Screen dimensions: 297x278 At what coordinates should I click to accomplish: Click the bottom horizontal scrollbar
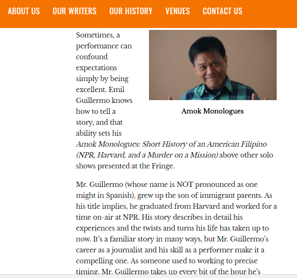pos(148,276)
